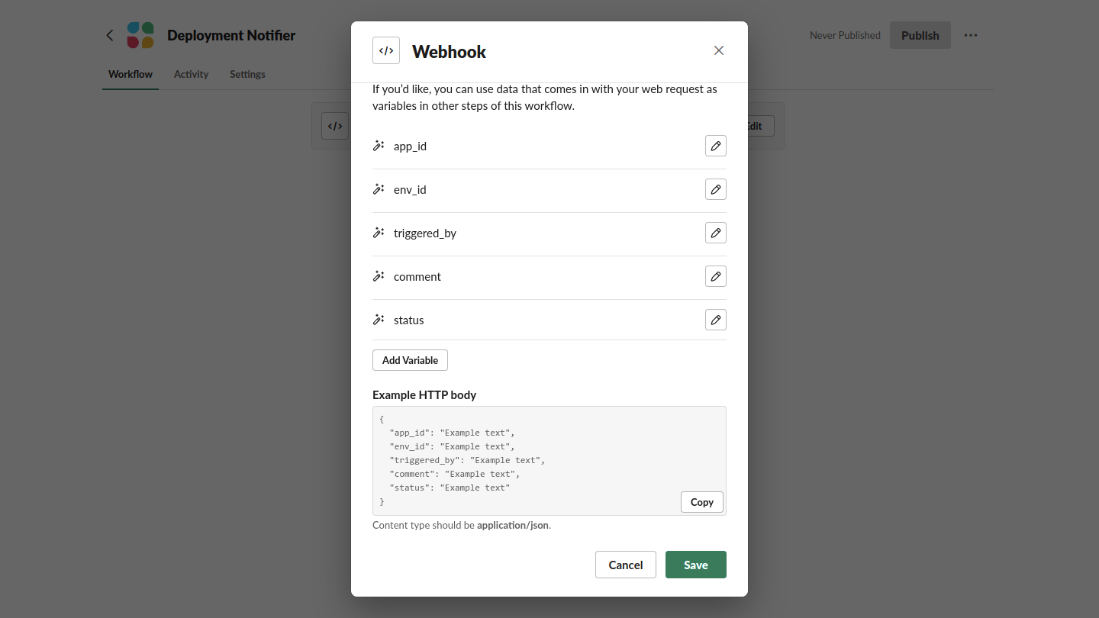The height and width of the screenshot is (618, 1099).
Task: Click the Deployment Notifier title
Action: [x=231, y=35]
